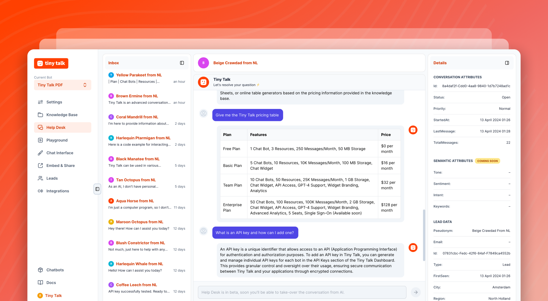Toggle the Details panel icon

click(x=507, y=63)
